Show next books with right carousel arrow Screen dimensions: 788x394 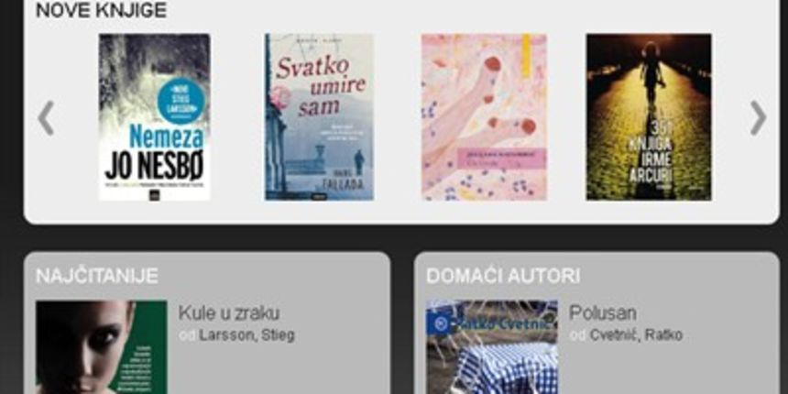[x=758, y=118]
